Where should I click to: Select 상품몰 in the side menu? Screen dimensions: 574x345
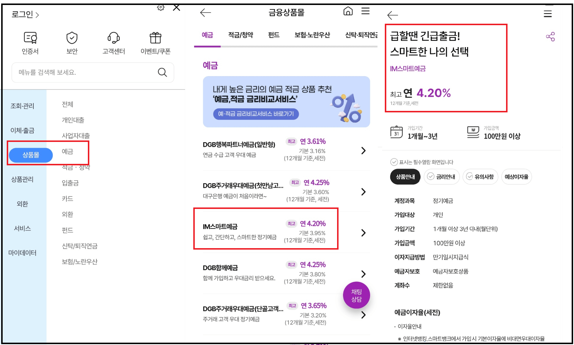coord(31,155)
